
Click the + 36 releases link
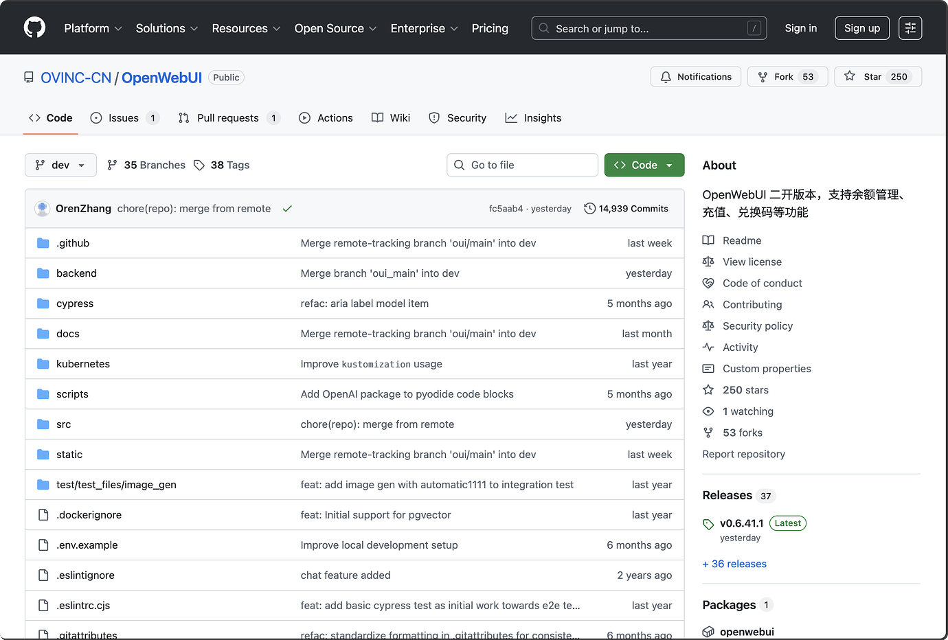coord(734,564)
